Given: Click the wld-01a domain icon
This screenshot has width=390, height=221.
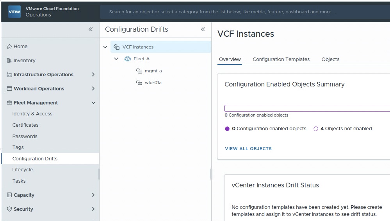Looking at the screenshot, I should (x=139, y=83).
